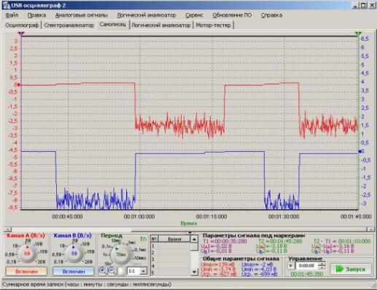Switch to the Мотор-тестер tab
This screenshot has height=290, width=377.
213,25
